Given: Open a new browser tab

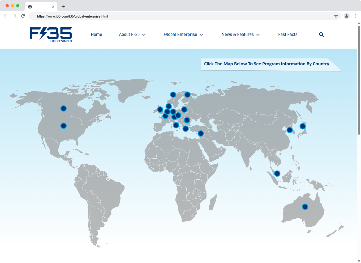Looking at the screenshot, I should [x=63, y=7].
